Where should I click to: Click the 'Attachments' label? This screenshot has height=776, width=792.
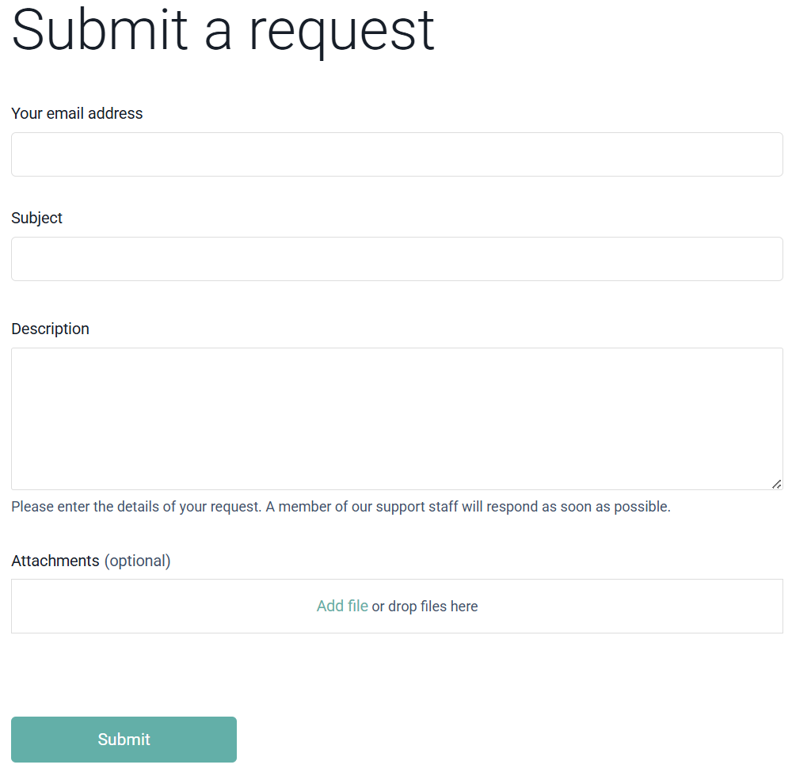[x=55, y=561]
